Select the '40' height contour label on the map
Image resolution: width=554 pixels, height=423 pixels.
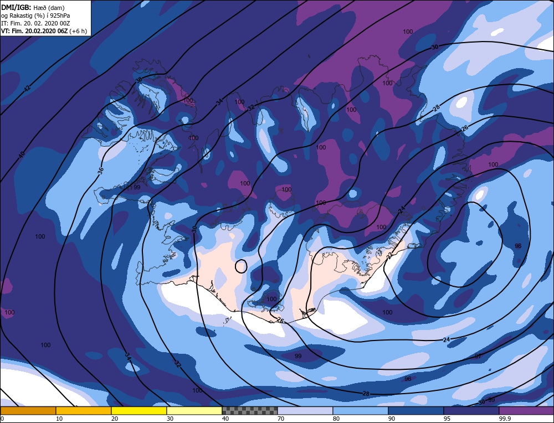coord(21,154)
